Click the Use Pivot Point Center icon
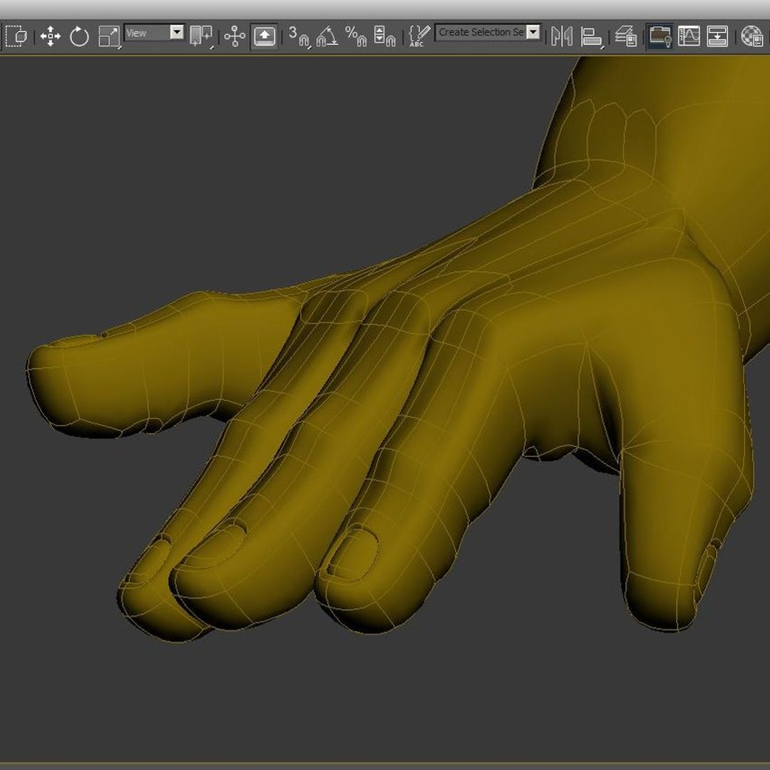The height and width of the screenshot is (770, 770). (x=200, y=36)
